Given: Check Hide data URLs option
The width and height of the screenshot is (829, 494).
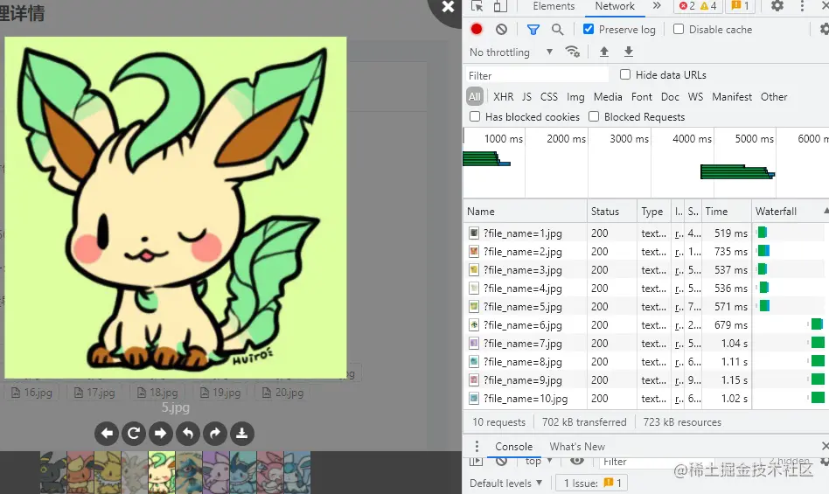Looking at the screenshot, I should click(x=625, y=75).
